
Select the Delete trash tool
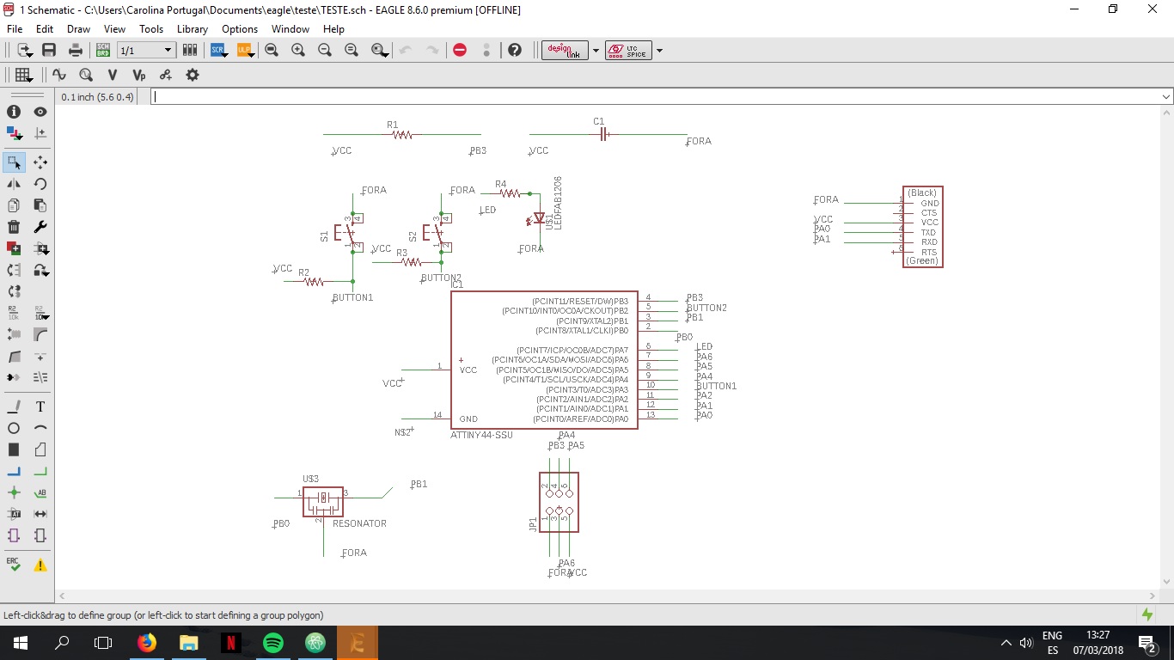pos(14,227)
